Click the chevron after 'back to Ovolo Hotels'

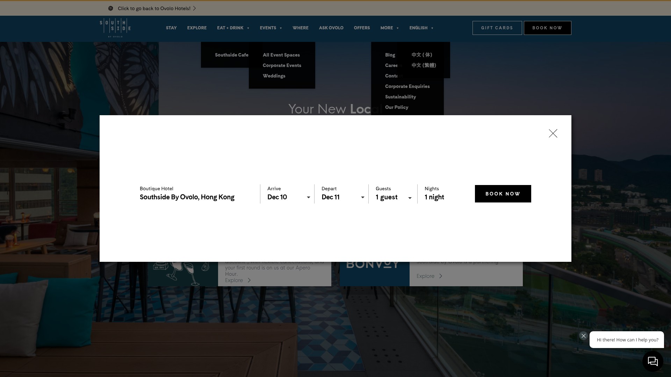[x=195, y=8]
